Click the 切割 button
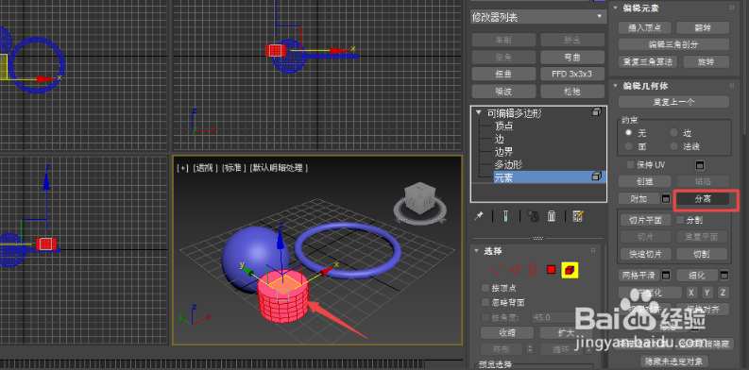 (702, 254)
